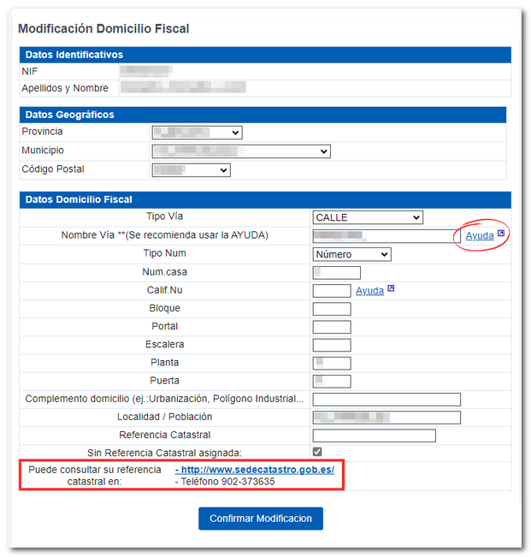The width and height of the screenshot is (531, 557).
Task: Focus the Referencia Catastral input field
Action: 374,436
